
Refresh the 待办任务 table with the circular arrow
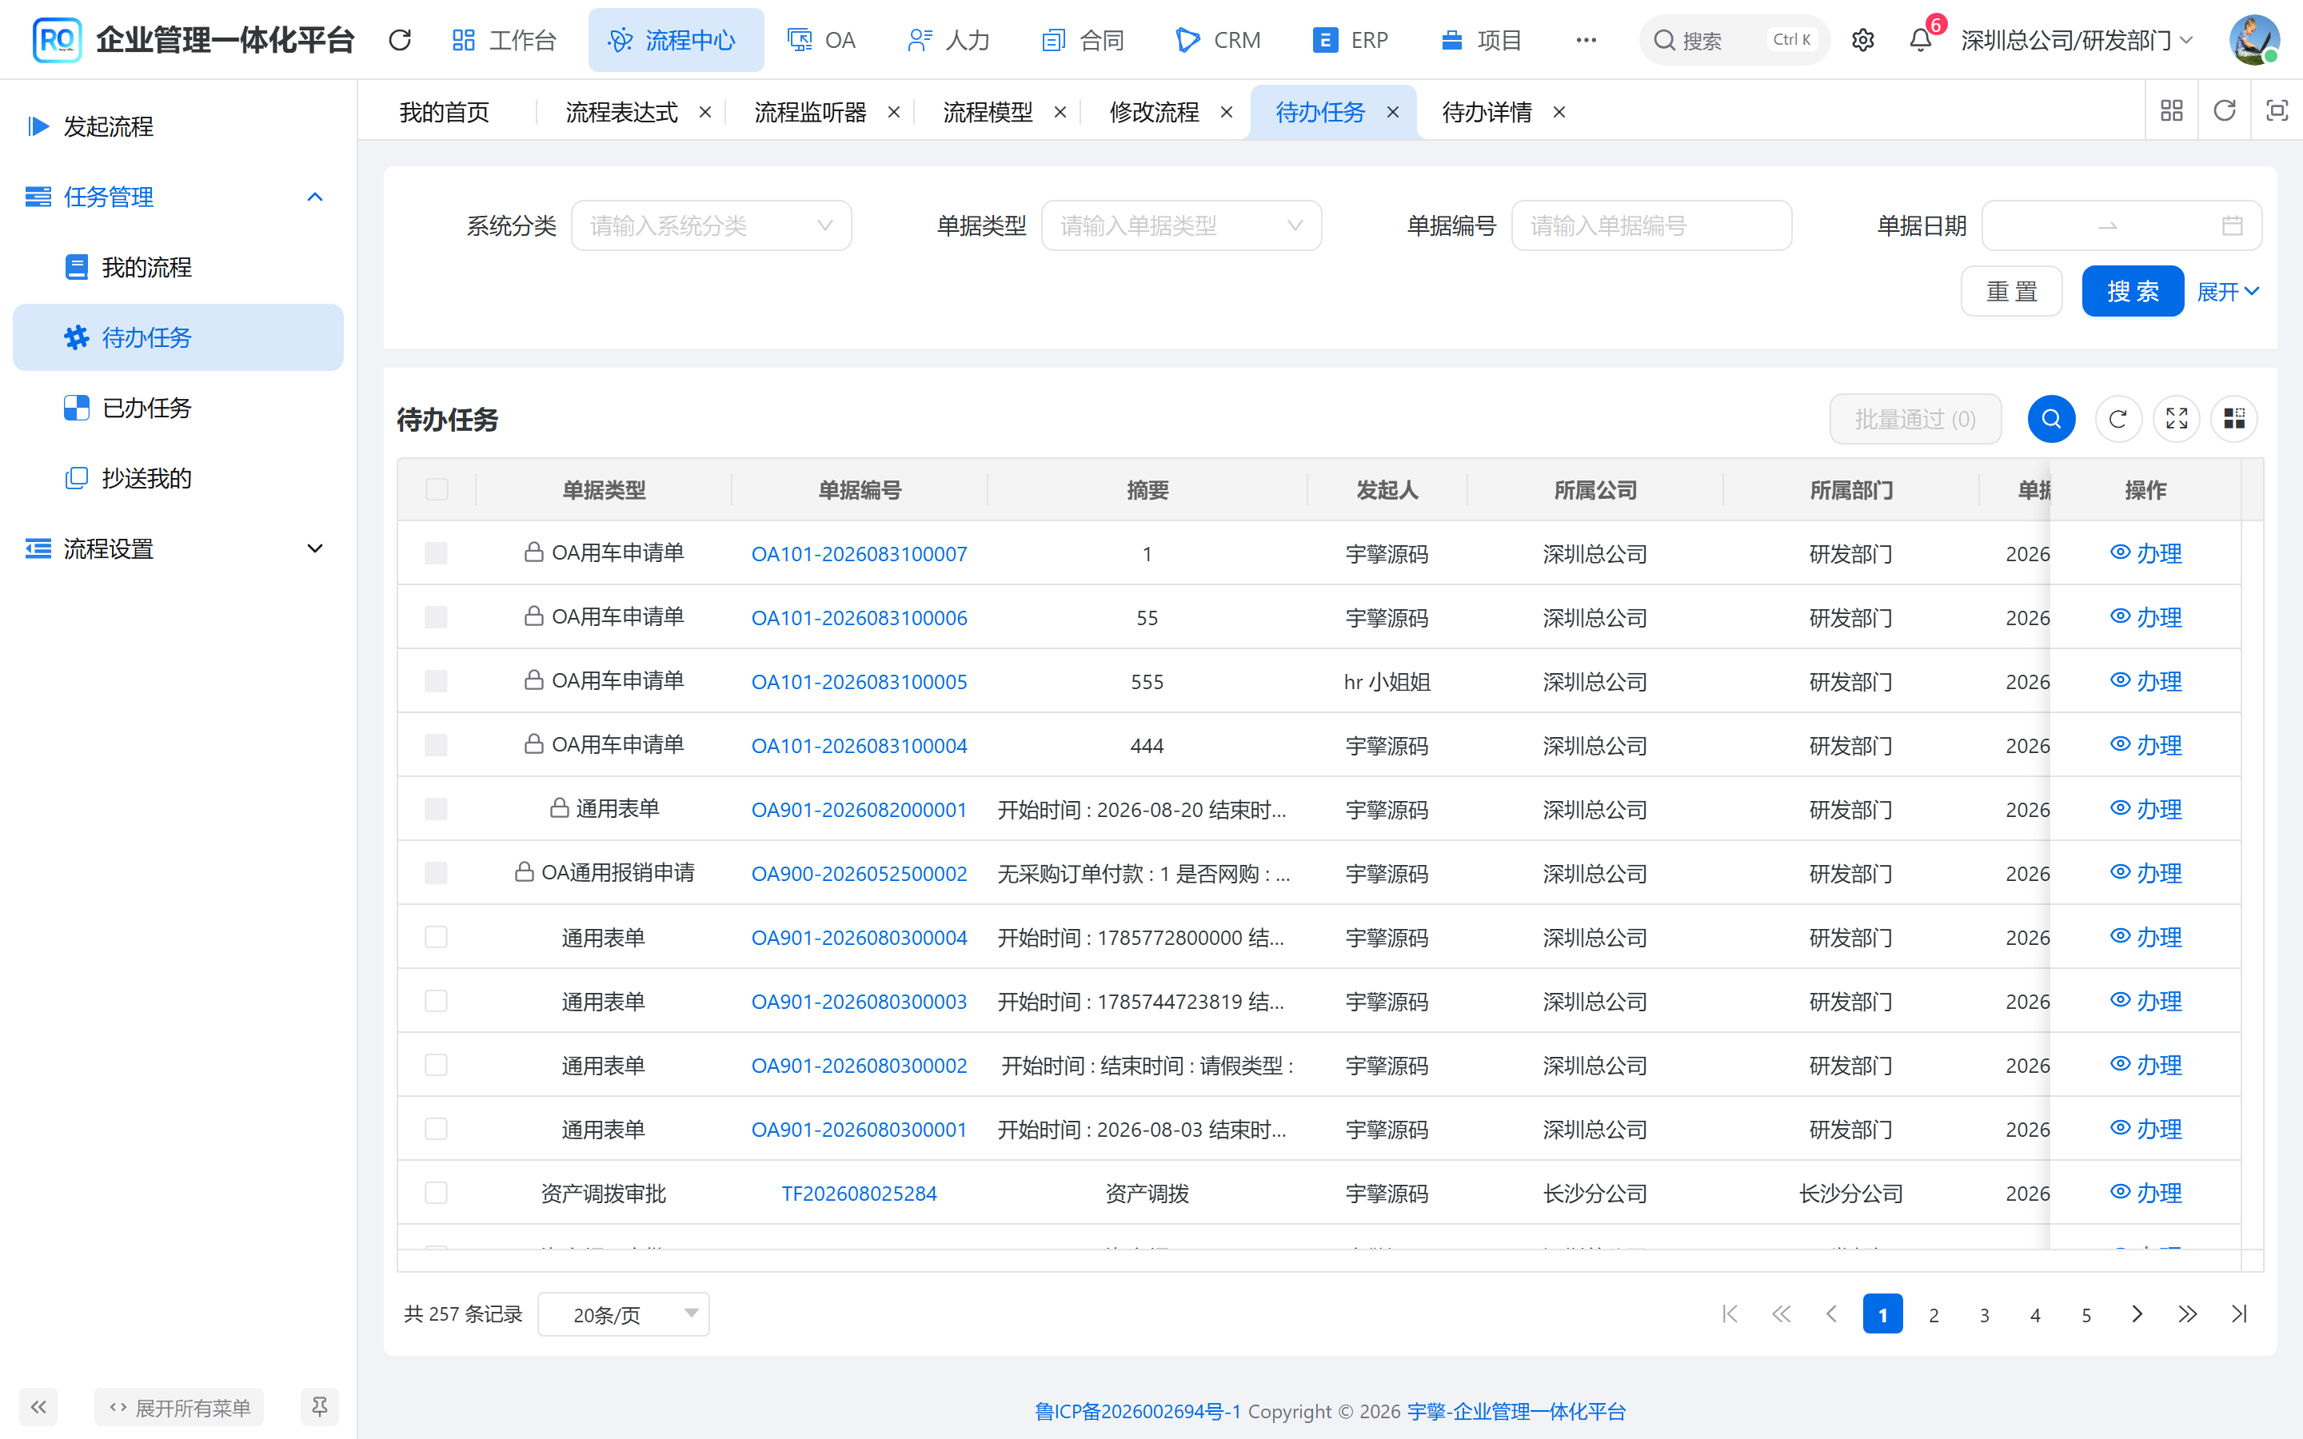point(2117,419)
